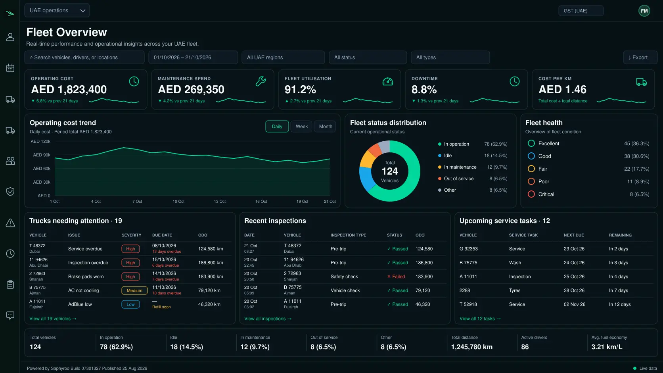
Task: Click the wrench icon on Maintenance Spend card
Action: click(261, 81)
